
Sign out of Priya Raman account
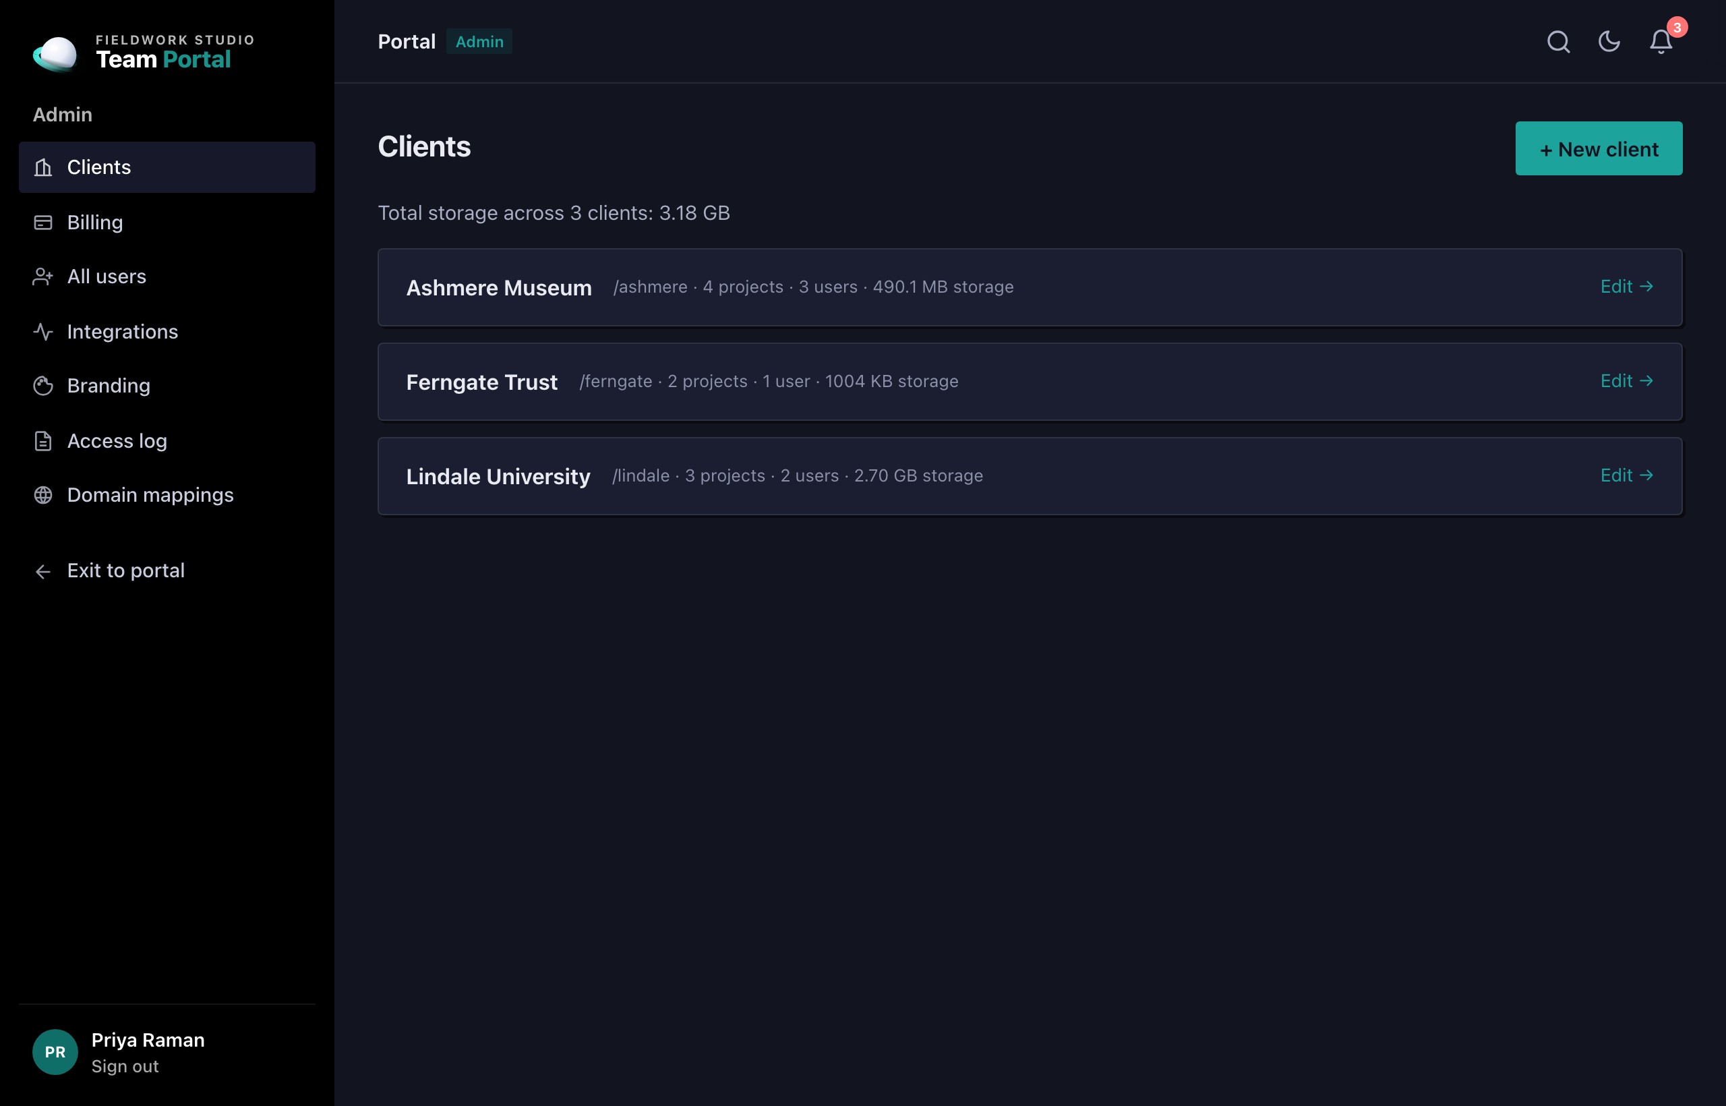point(125,1066)
